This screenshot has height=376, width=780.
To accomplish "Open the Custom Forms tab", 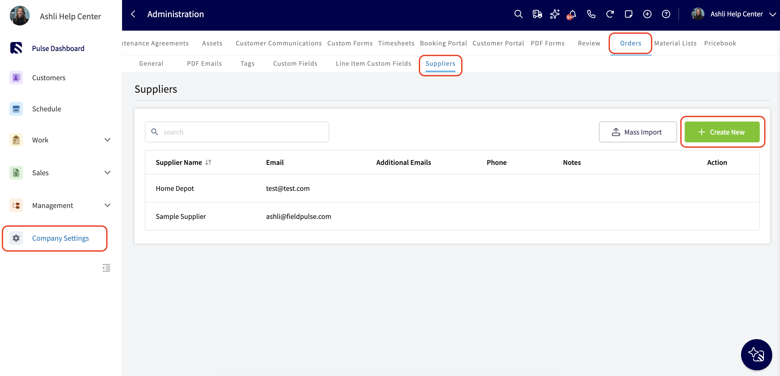I will [350, 43].
